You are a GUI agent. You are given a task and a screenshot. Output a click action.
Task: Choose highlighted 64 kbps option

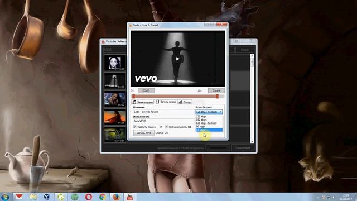(209, 130)
